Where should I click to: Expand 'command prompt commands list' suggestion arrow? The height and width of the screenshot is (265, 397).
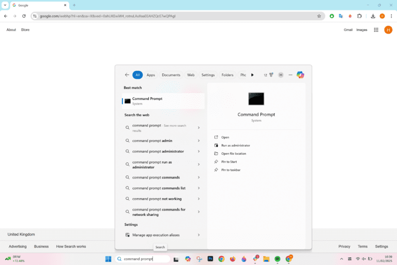(x=198, y=188)
